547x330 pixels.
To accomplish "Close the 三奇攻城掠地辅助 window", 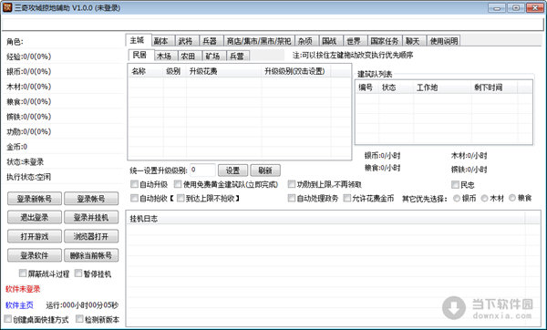I will [535, 7].
